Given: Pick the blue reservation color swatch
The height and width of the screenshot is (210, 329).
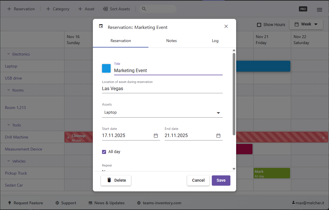Looking at the screenshot, I should click(106, 68).
